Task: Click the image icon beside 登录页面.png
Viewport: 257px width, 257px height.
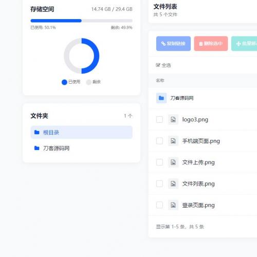Action: tap(173, 205)
